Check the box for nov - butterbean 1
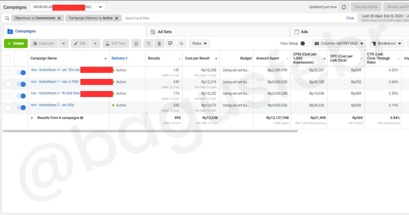This screenshot has width=409, height=215. click(8, 84)
